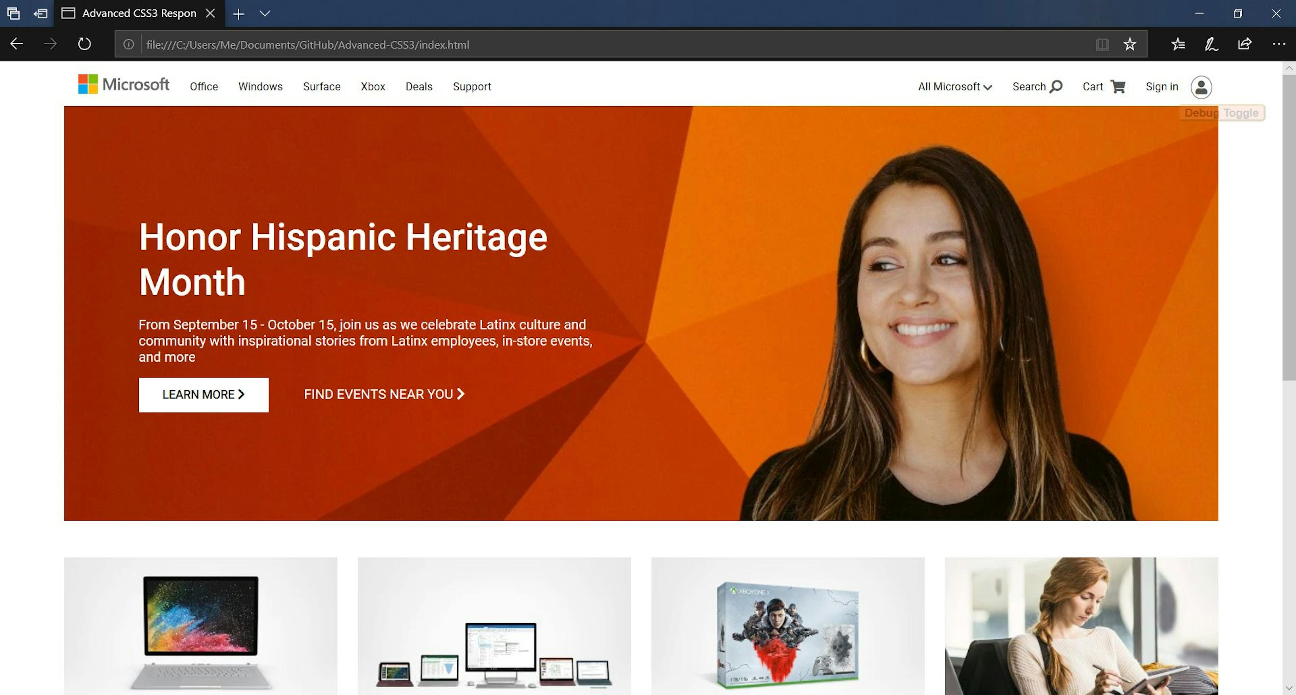Click the Sign in text link

[x=1162, y=86]
